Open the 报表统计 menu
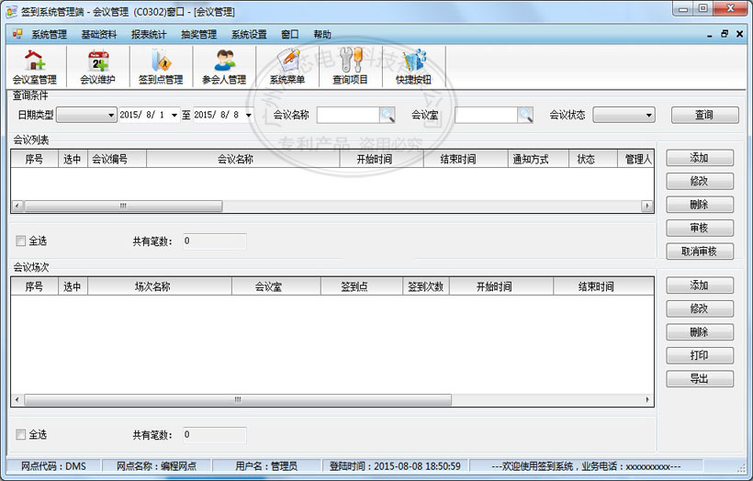Image resolution: width=753 pixels, height=481 pixels. 149,34
